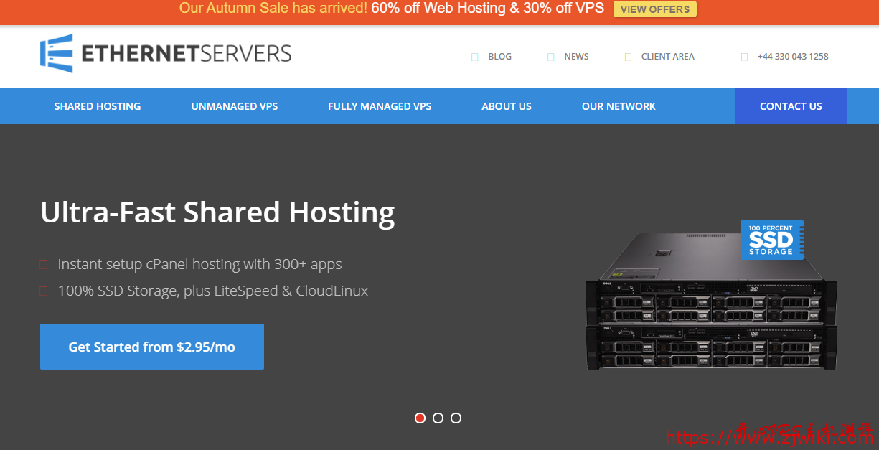Click the phone icon next to +44 330 043 1258
879x450 pixels.
tap(744, 56)
